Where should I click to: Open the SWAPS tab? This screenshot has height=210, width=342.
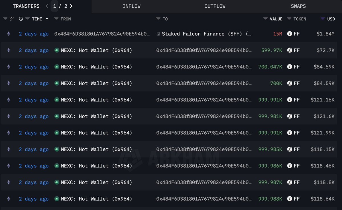[298, 6]
